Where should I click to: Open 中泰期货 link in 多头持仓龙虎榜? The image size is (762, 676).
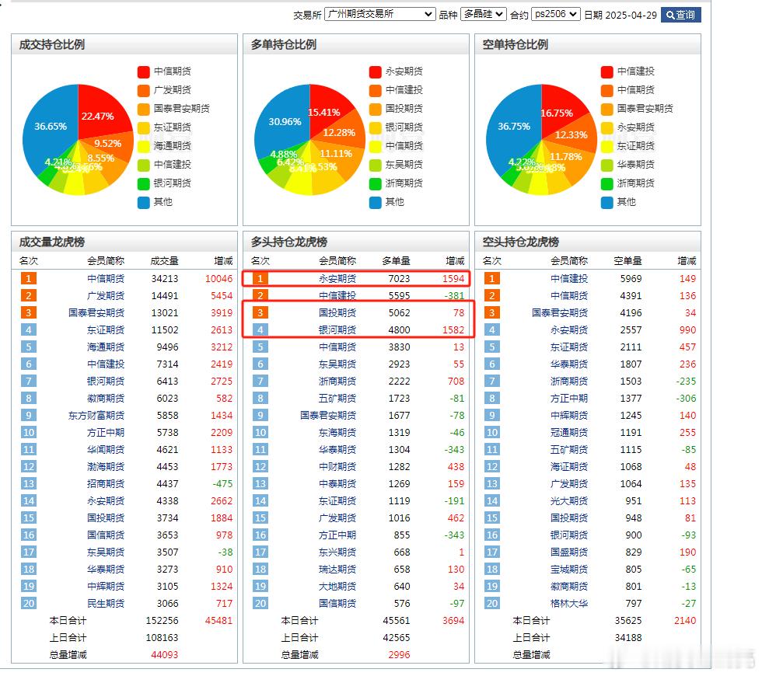337,483
